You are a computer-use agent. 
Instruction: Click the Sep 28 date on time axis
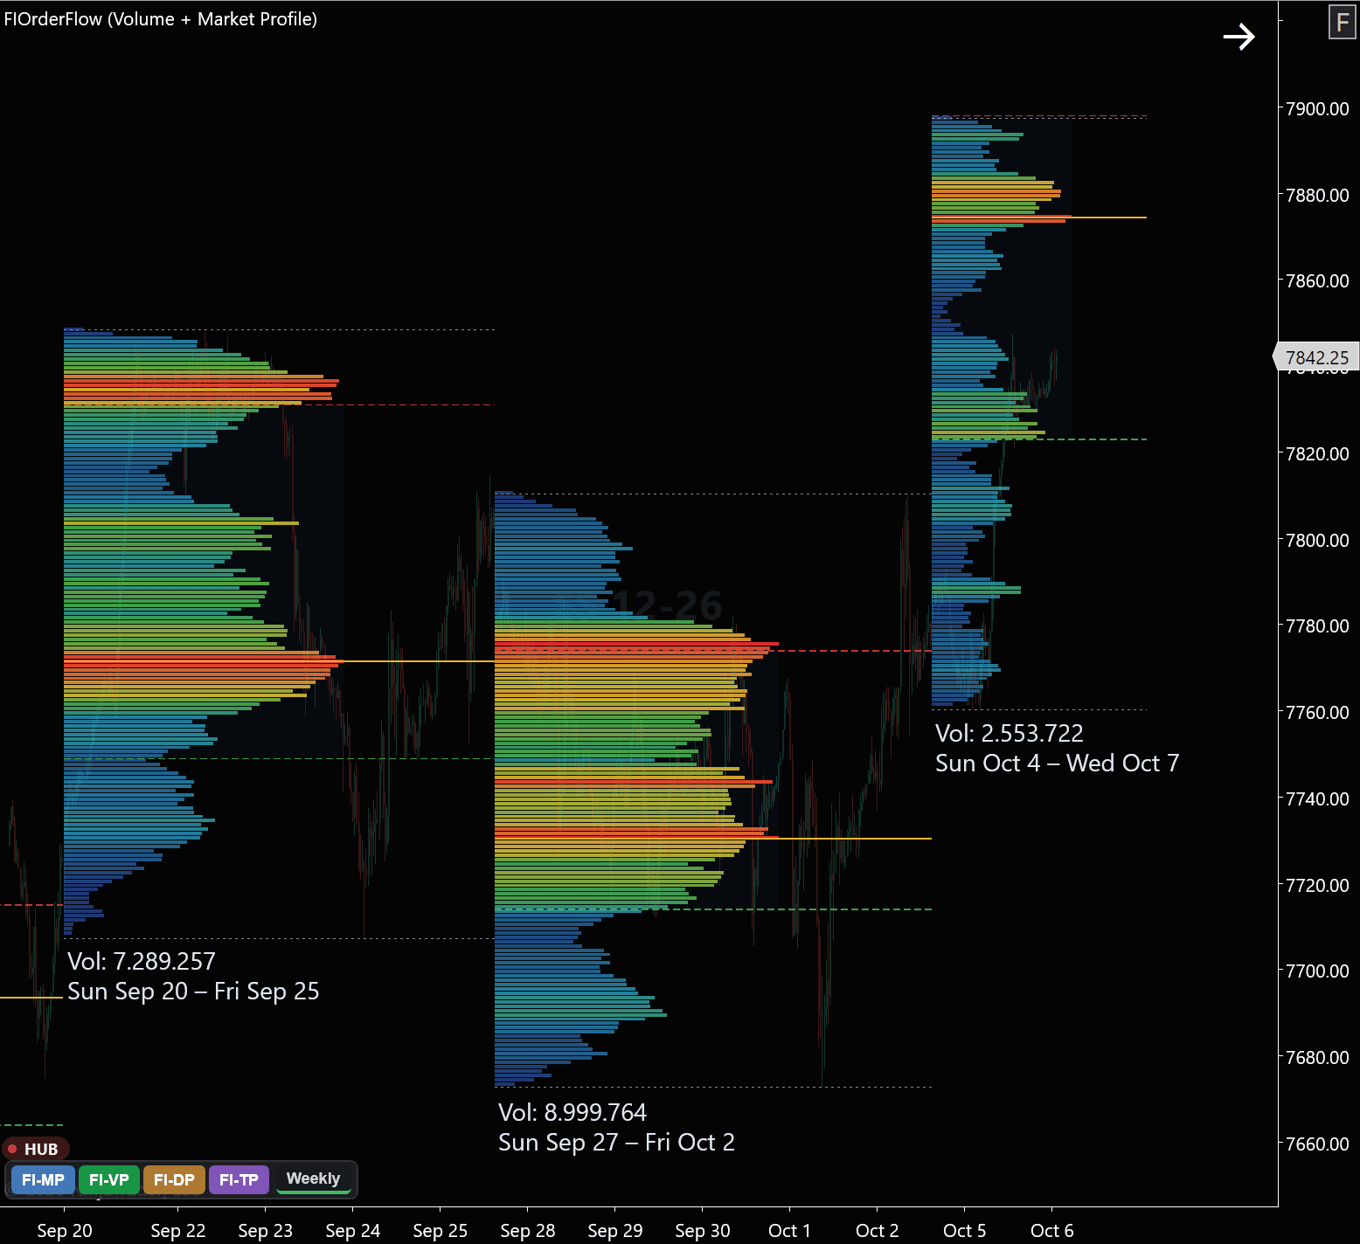(x=528, y=1230)
